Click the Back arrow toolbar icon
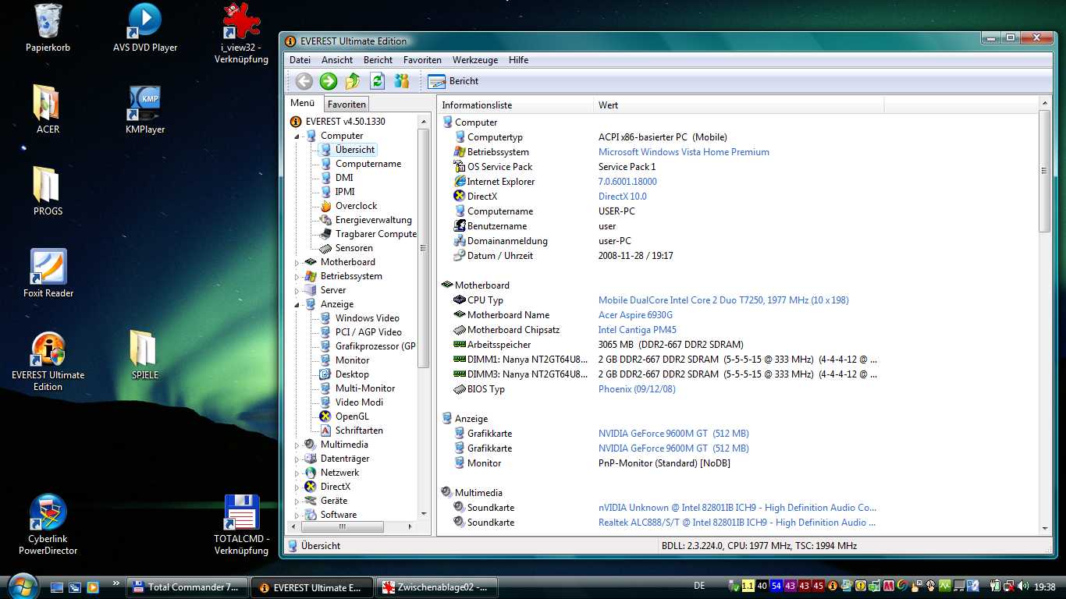The width and height of the screenshot is (1066, 599). point(304,81)
